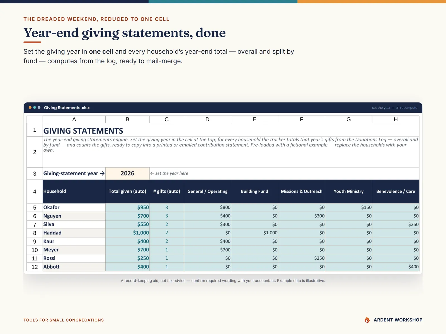
Task: Select row 8 header number
Action: coord(35,233)
